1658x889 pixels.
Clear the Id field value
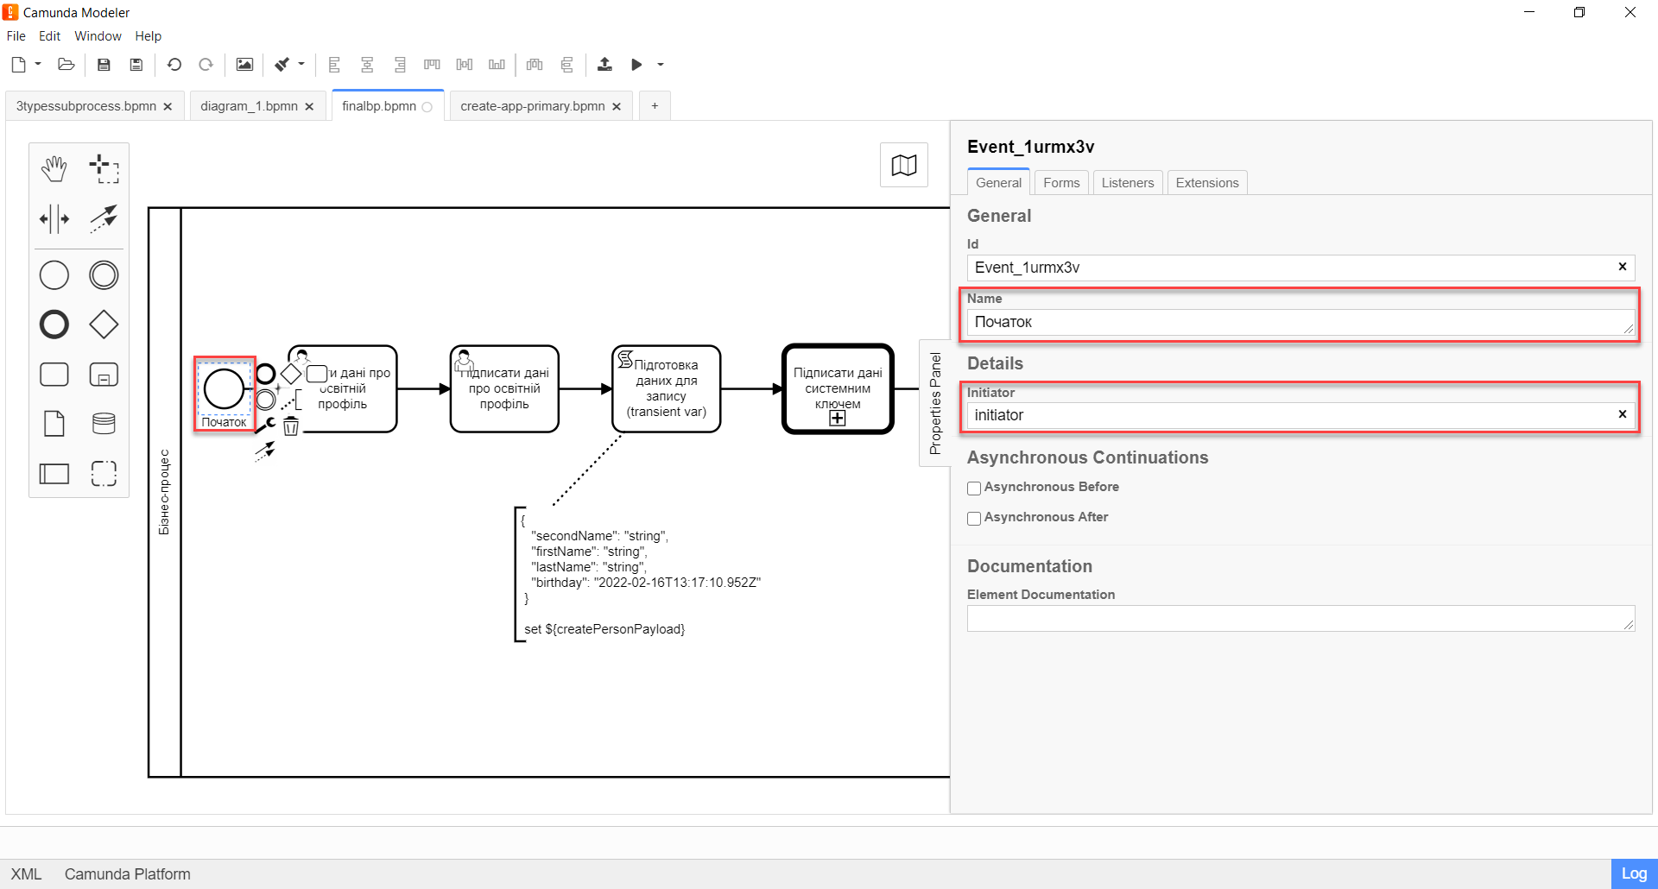tap(1623, 267)
